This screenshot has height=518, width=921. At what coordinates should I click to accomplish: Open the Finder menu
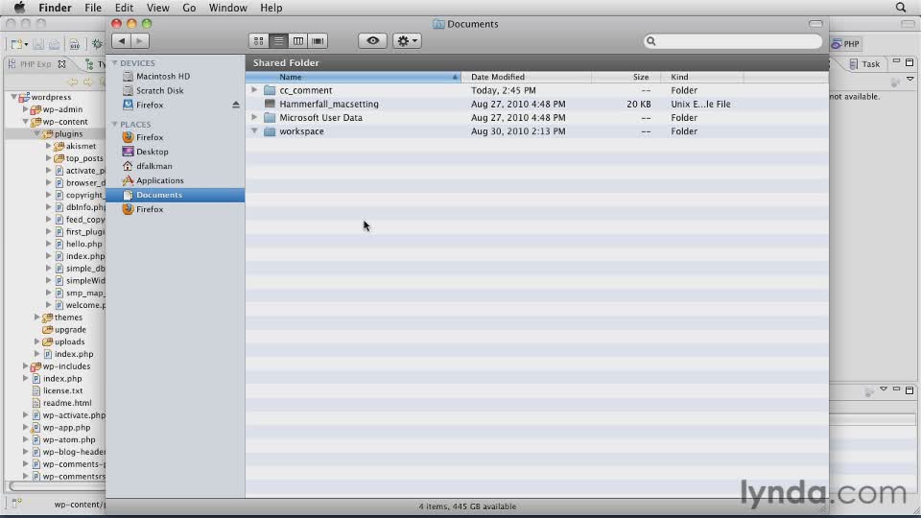(x=56, y=8)
